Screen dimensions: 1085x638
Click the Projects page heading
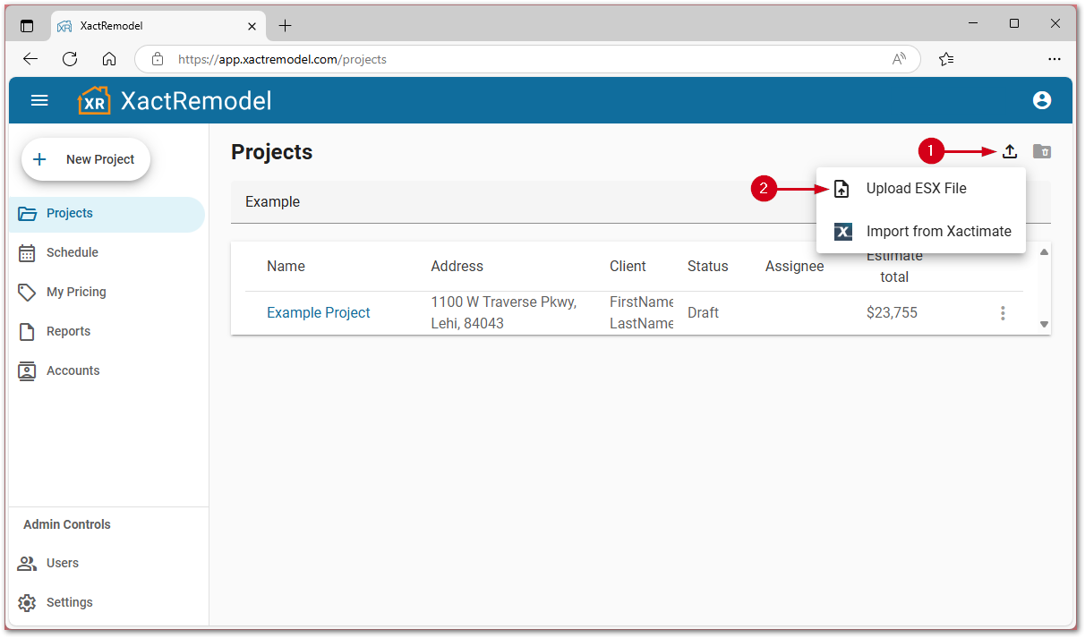pos(271,152)
